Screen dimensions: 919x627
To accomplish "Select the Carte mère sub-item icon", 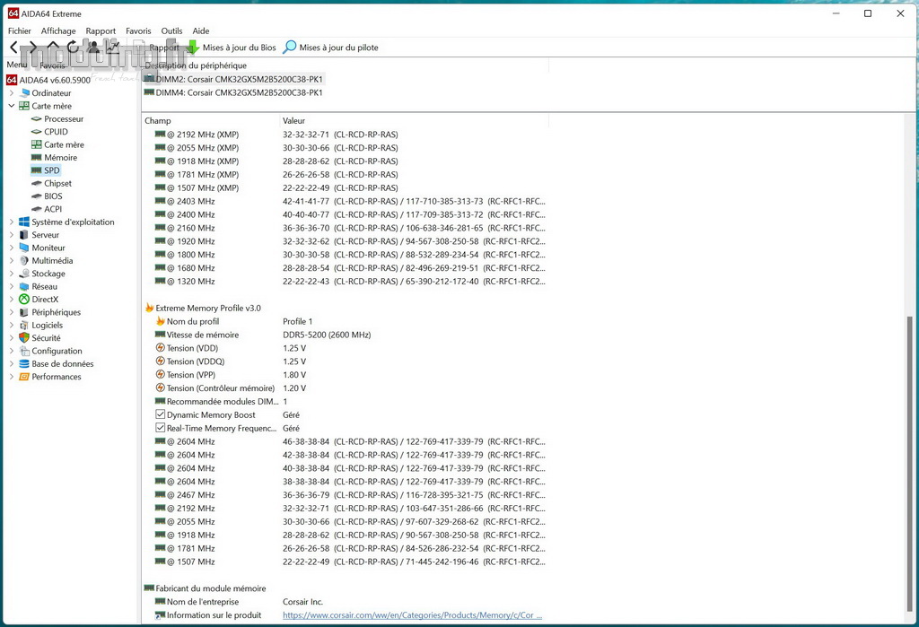I will point(36,144).
